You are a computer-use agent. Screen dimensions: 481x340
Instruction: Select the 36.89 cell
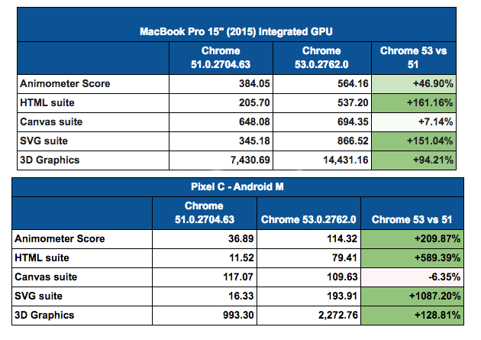(x=205, y=239)
